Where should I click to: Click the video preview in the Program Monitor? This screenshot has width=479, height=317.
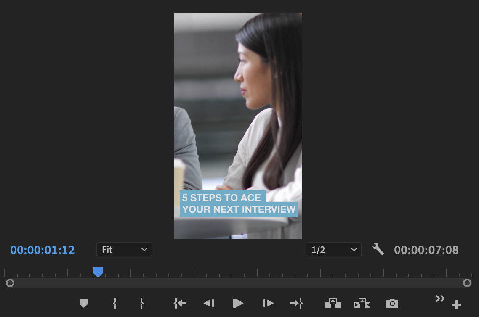[238, 126]
